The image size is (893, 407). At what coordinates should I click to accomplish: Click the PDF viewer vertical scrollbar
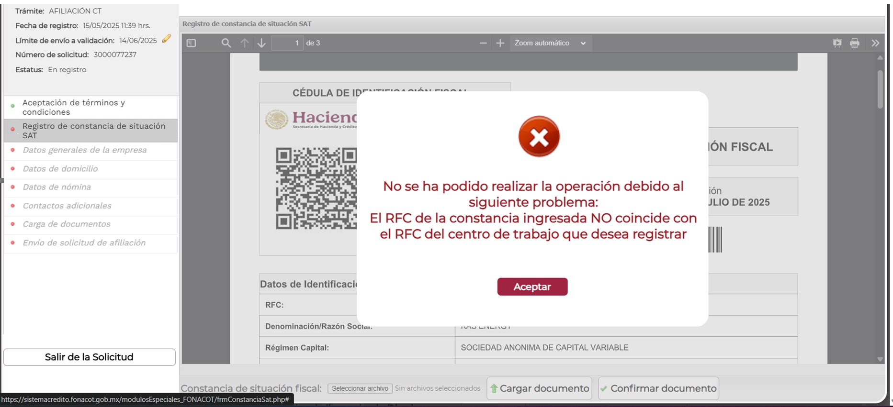(x=880, y=90)
